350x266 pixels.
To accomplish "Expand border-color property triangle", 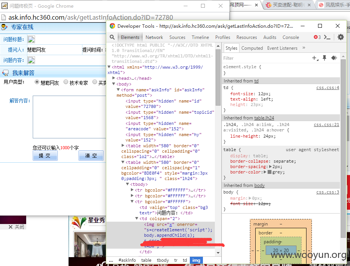I will coord(265,172).
